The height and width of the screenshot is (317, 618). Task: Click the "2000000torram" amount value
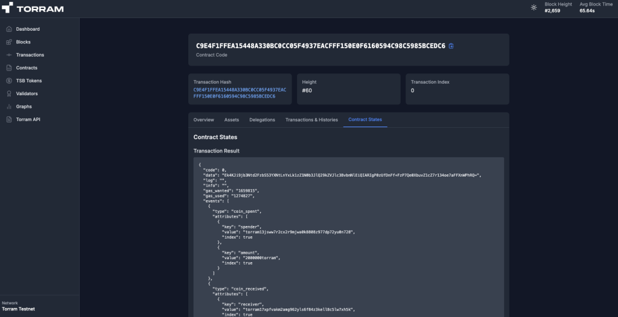click(x=261, y=258)
